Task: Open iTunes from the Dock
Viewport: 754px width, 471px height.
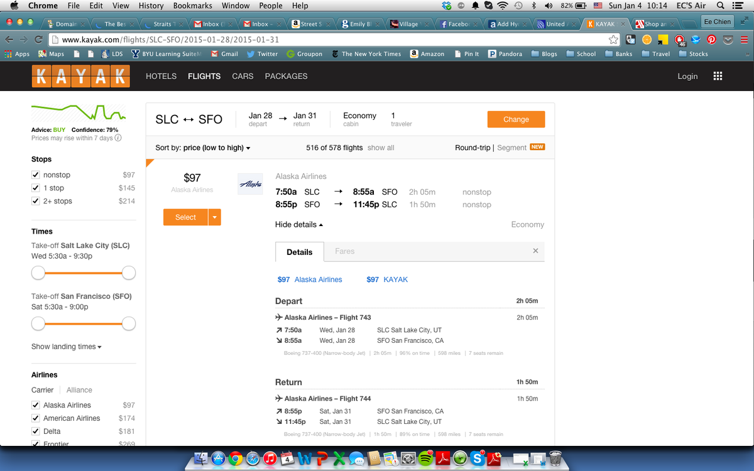Action: coord(271,458)
